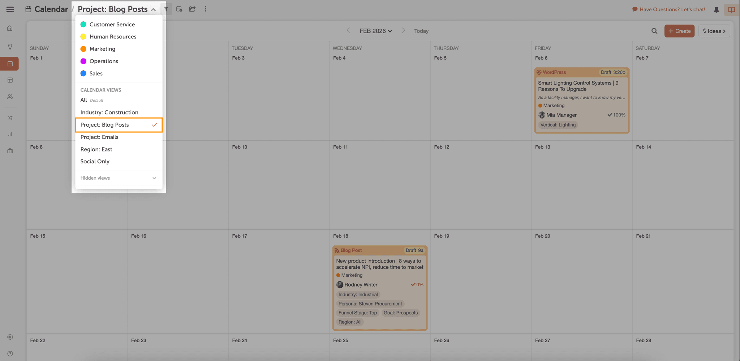This screenshot has height=361, width=740.
Task: Select the Project: Emails calendar view
Action: coord(99,137)
